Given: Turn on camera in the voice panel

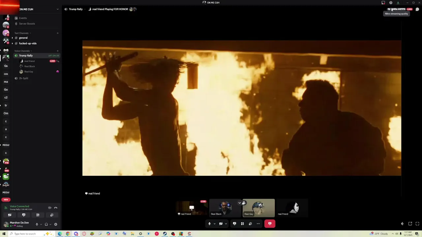Looking at the screenshot, I should pos(10,215).
